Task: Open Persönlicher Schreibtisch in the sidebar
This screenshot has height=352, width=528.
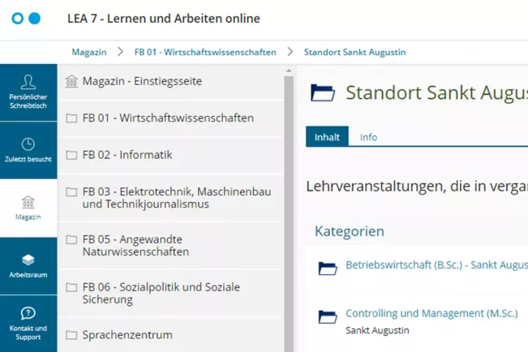Action: point(28,92)
